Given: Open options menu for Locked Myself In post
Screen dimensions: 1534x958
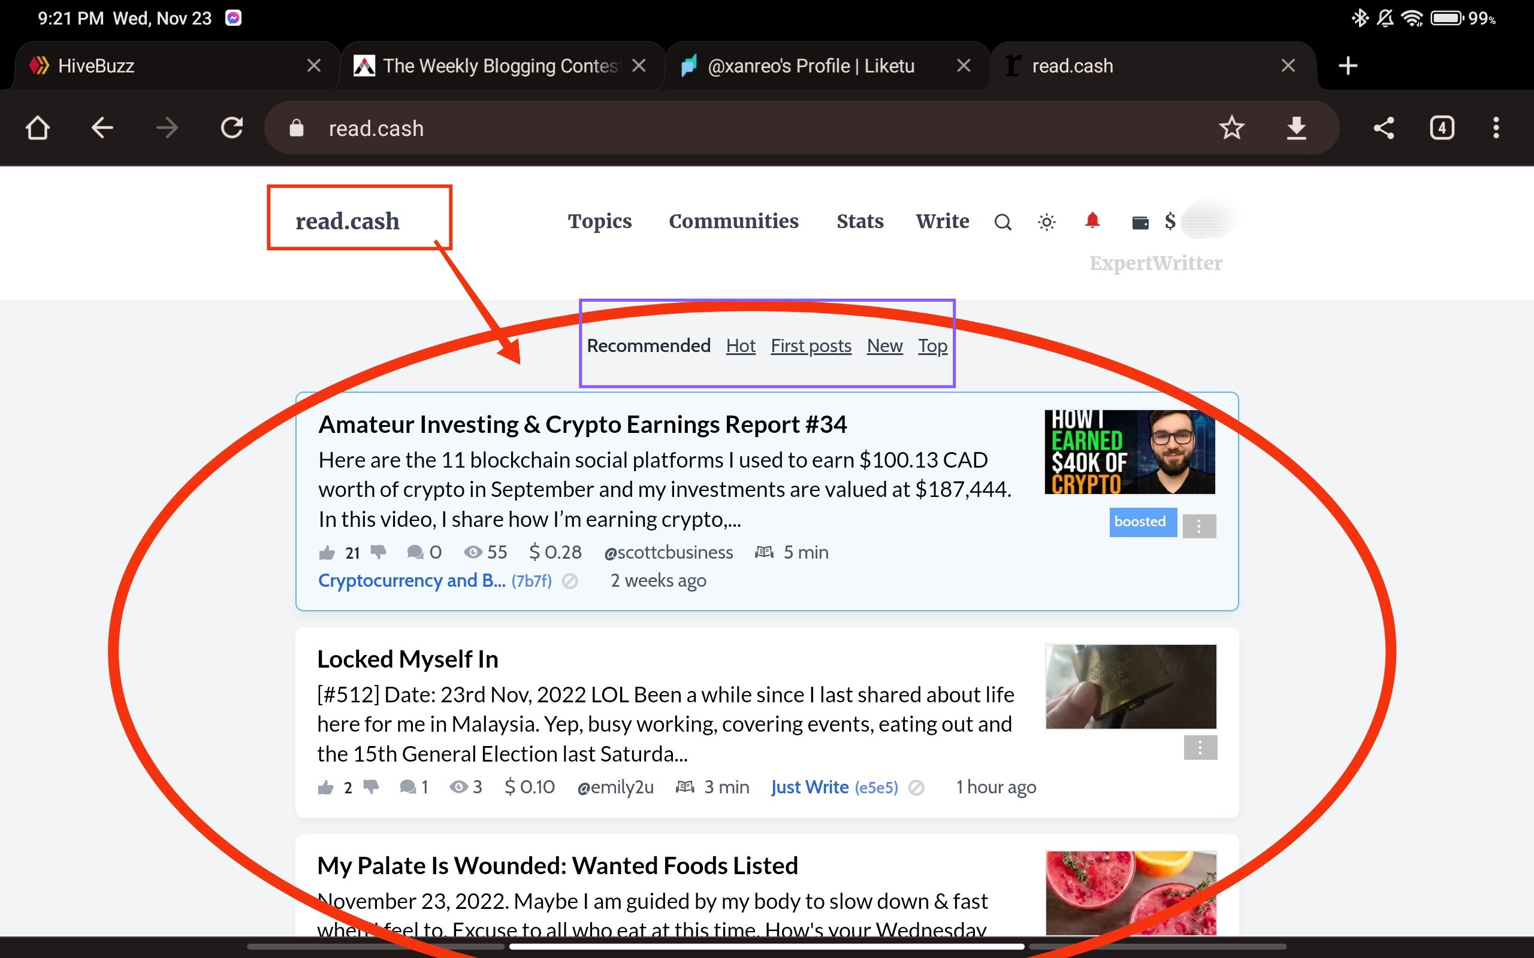Looking at the screenshot, I should (1200, 748).
